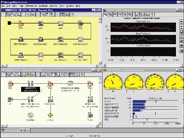
Task: Click the Segment Map scroll left arrow
Action: [2, 66]
